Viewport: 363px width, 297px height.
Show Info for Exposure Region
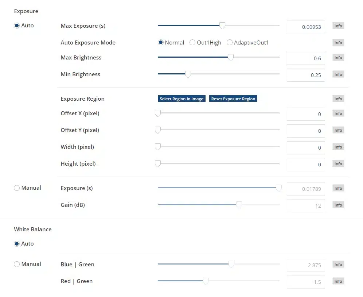tap(338, 99)
